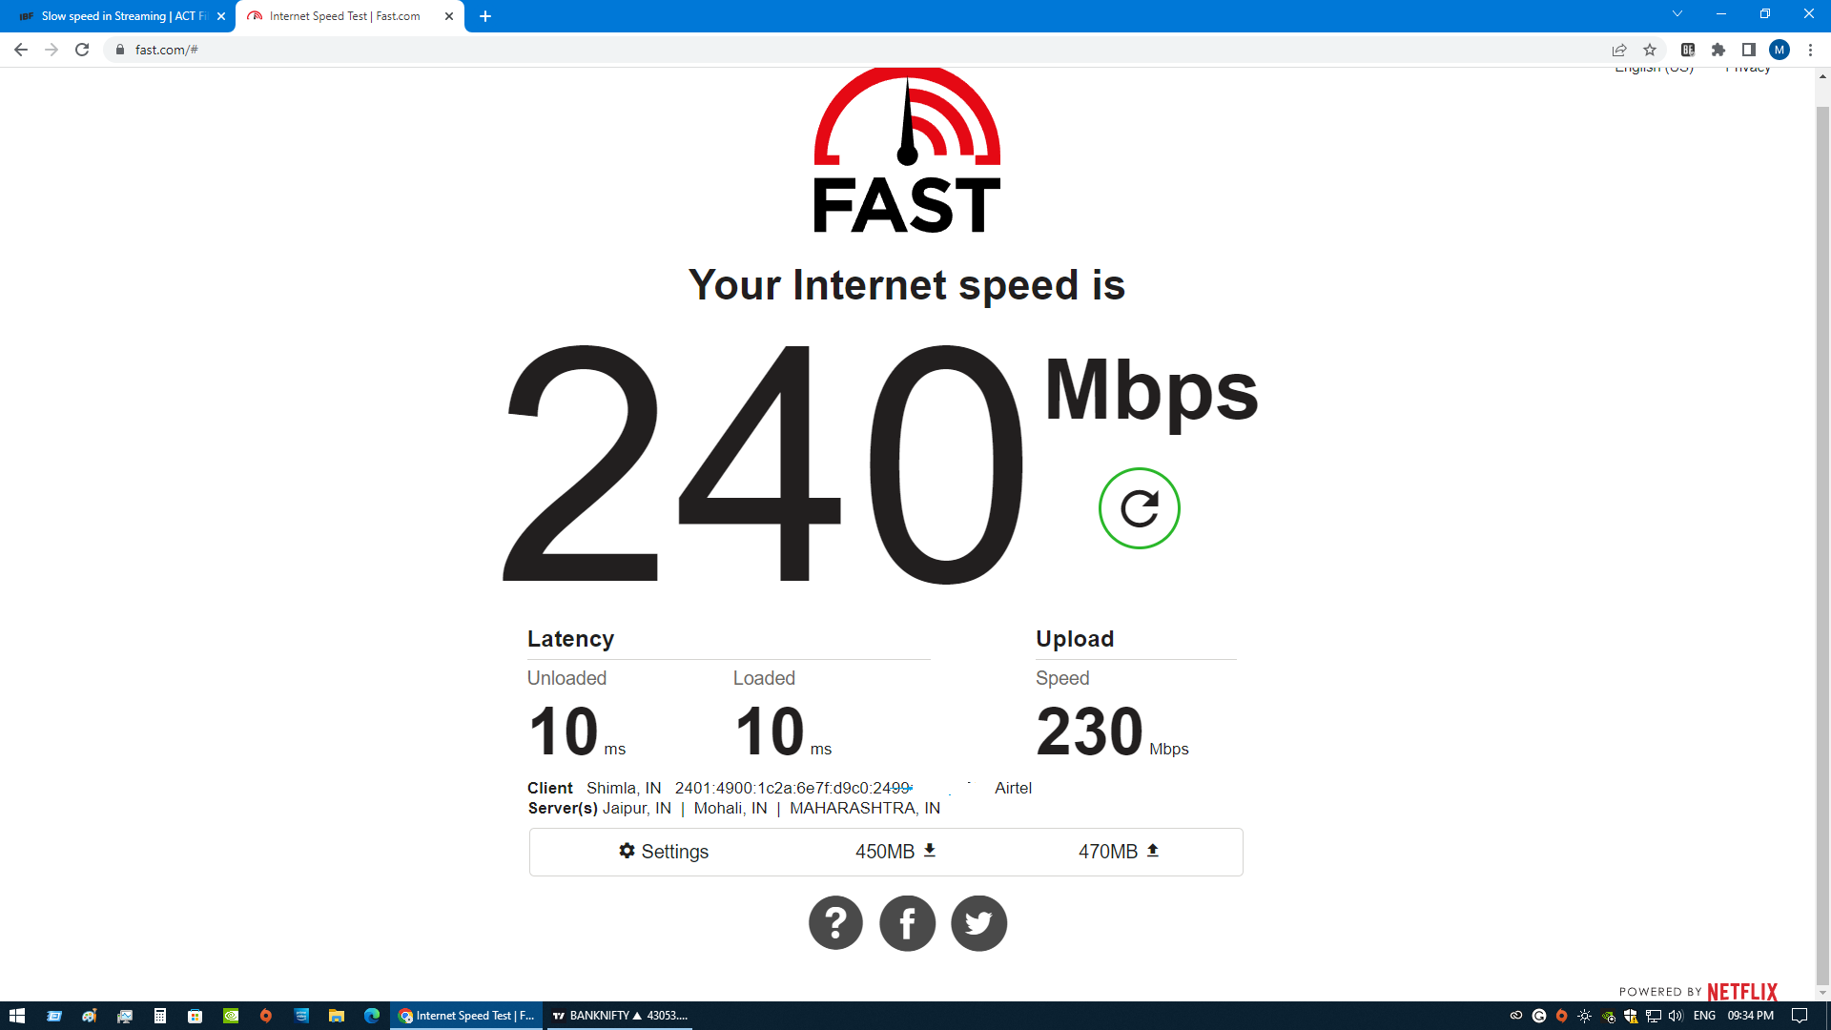Restart the speed test with the reload circle
This screenshot has height=1030, width=1831.
(1139, 508)
